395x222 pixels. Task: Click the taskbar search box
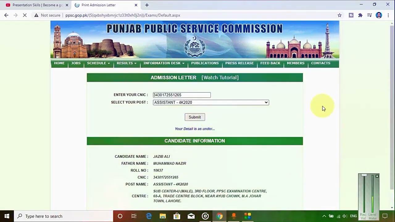(x=64, y=216)
